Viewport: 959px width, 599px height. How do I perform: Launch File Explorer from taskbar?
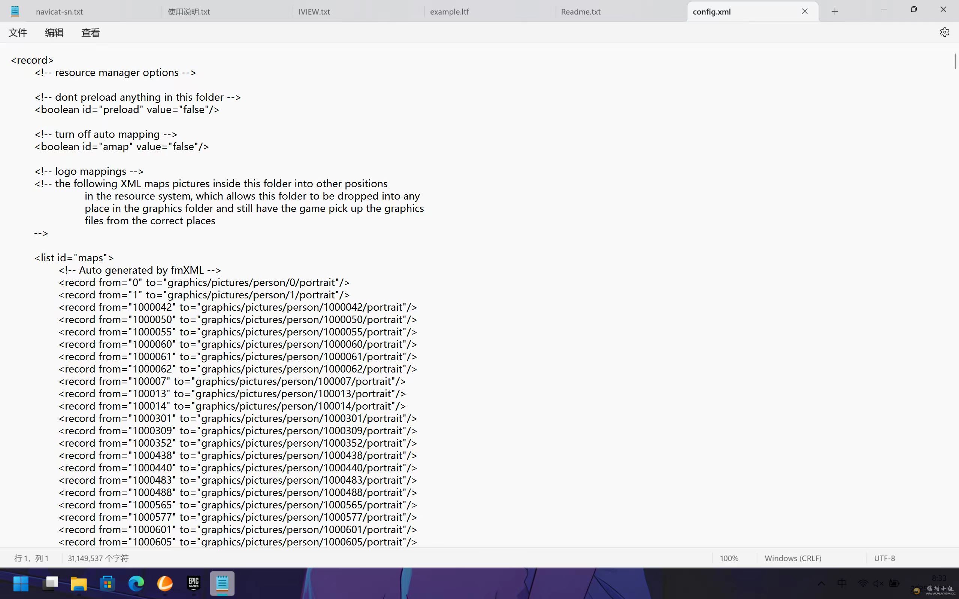(x=78, y=583)
